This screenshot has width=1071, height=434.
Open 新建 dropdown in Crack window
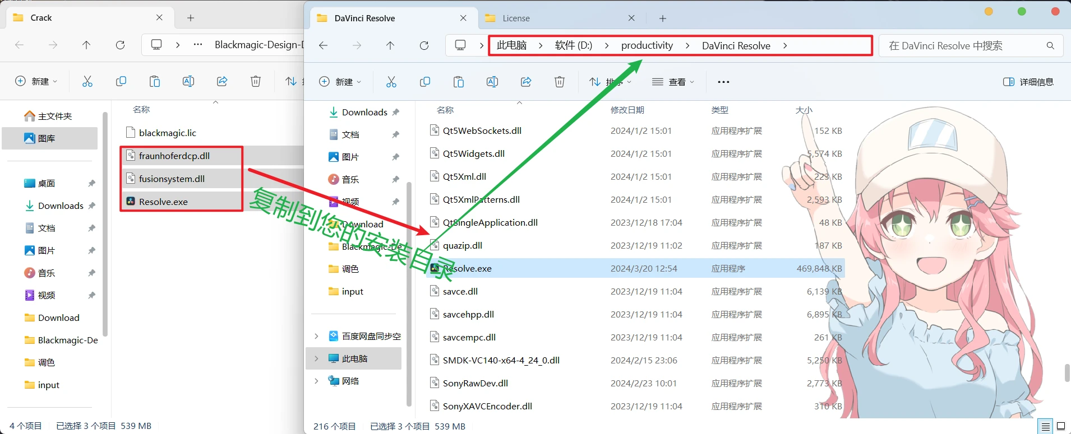coord(36,81)
